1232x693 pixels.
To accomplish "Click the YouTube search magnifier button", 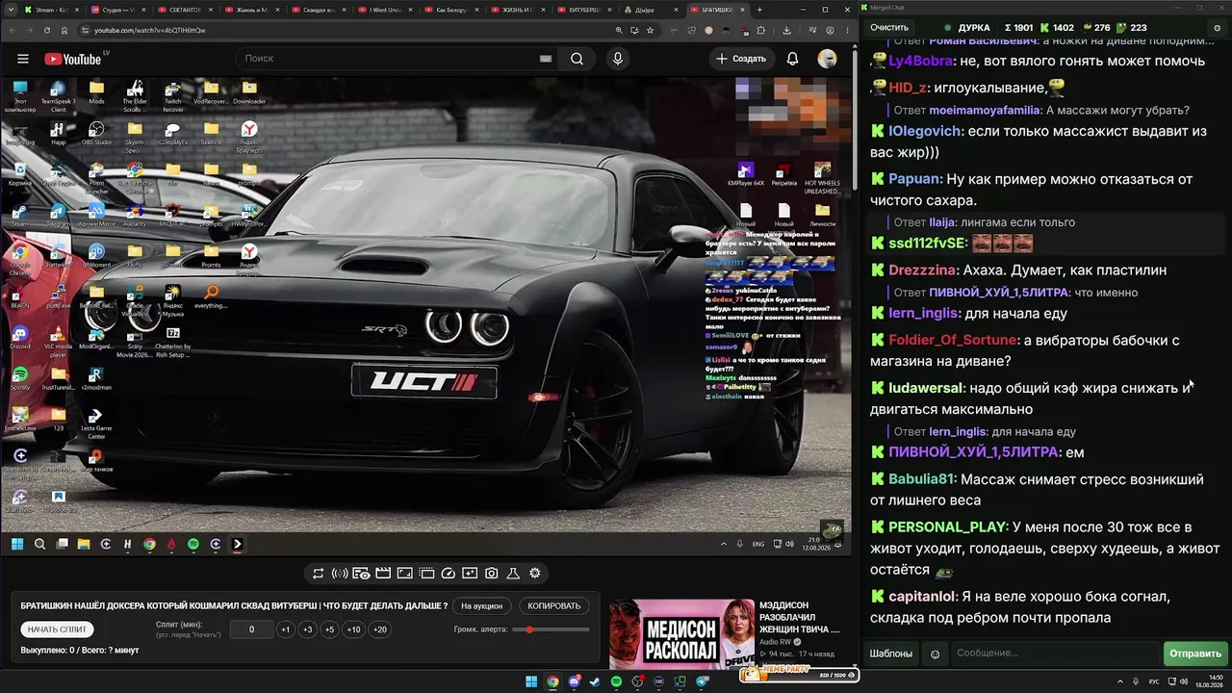I will point(577,59).
